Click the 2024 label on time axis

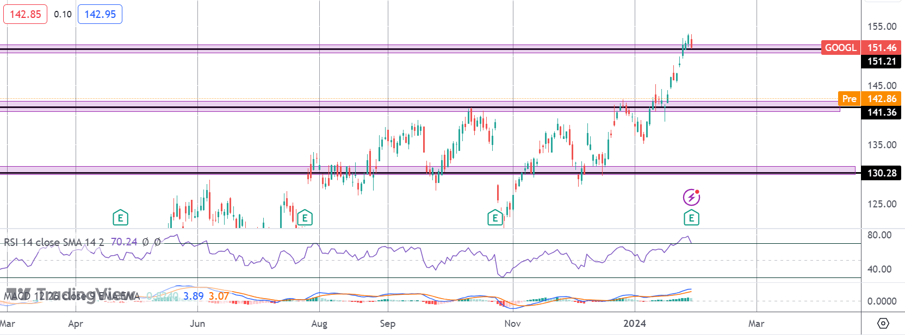(x=635, y=324)
